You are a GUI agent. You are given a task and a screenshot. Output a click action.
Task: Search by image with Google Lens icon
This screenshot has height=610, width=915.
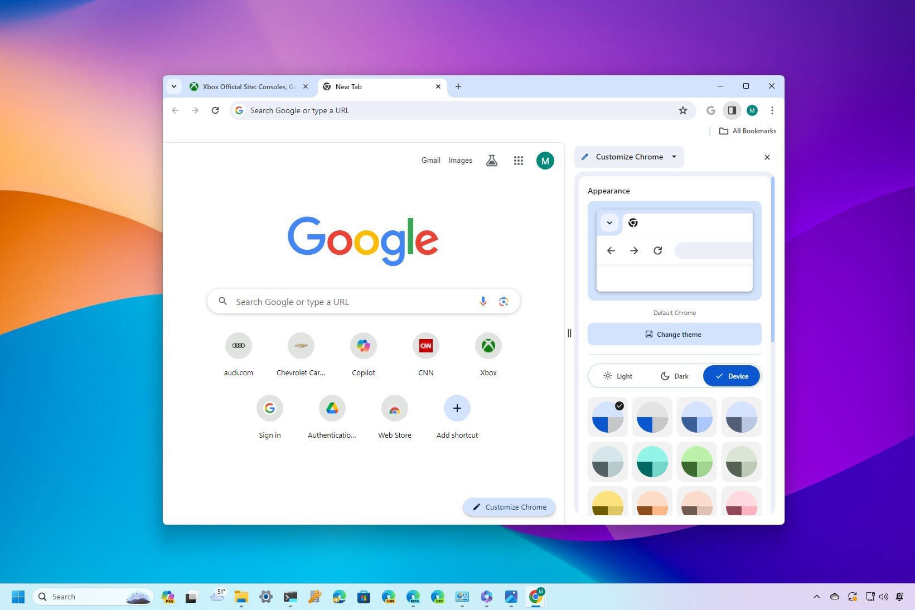coord(504,302)
